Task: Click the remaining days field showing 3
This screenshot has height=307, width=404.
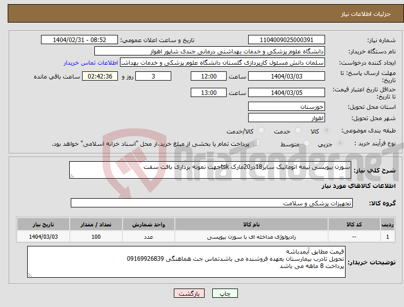Action: (153, 76)
